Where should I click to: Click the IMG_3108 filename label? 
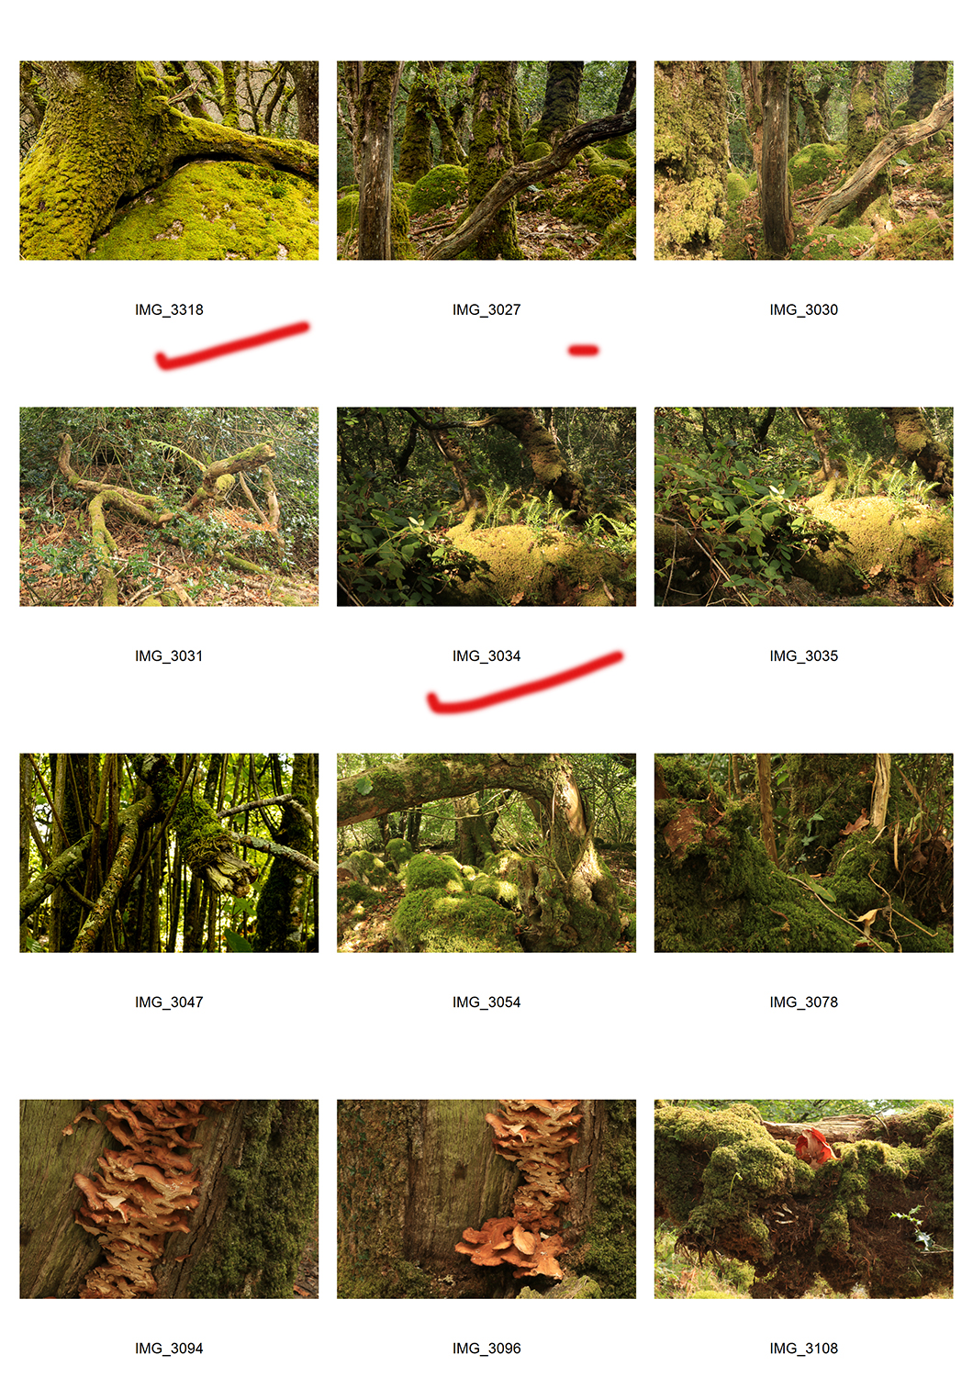pos(804,1349)
